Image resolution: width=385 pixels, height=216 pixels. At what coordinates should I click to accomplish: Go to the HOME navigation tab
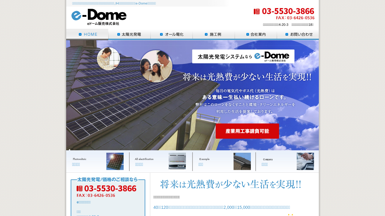[x=87, y=34]
